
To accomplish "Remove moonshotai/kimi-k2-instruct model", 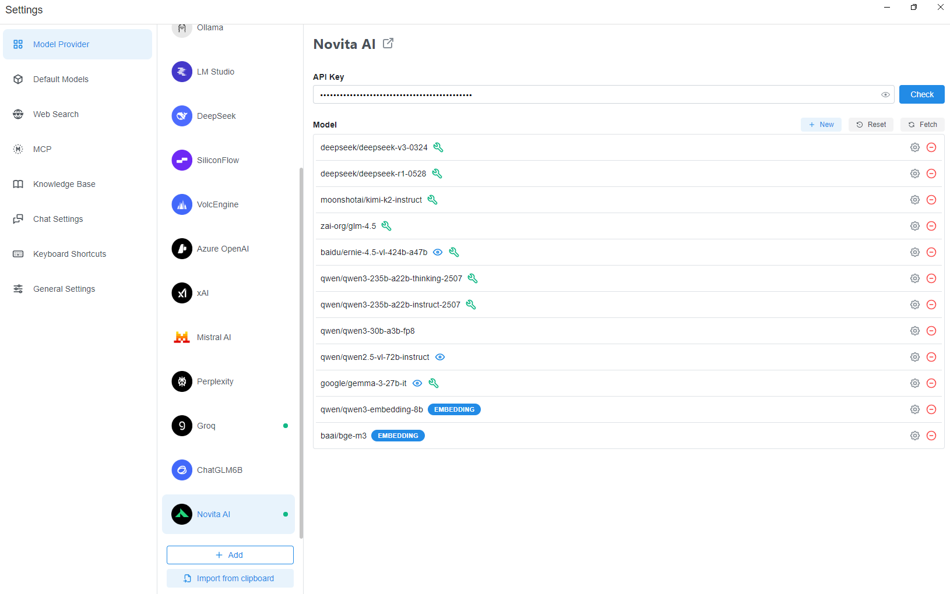I will 931,200.
